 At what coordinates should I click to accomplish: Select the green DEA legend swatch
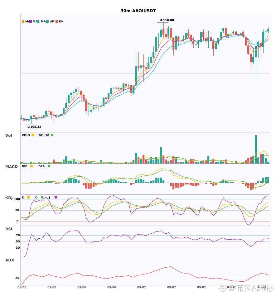point(49,166)
